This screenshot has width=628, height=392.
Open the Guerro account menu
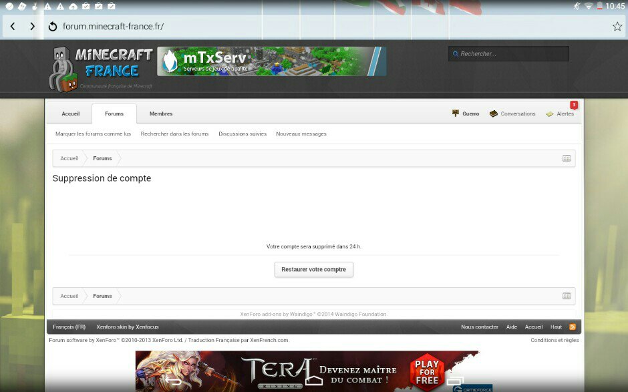click(466, 114)
